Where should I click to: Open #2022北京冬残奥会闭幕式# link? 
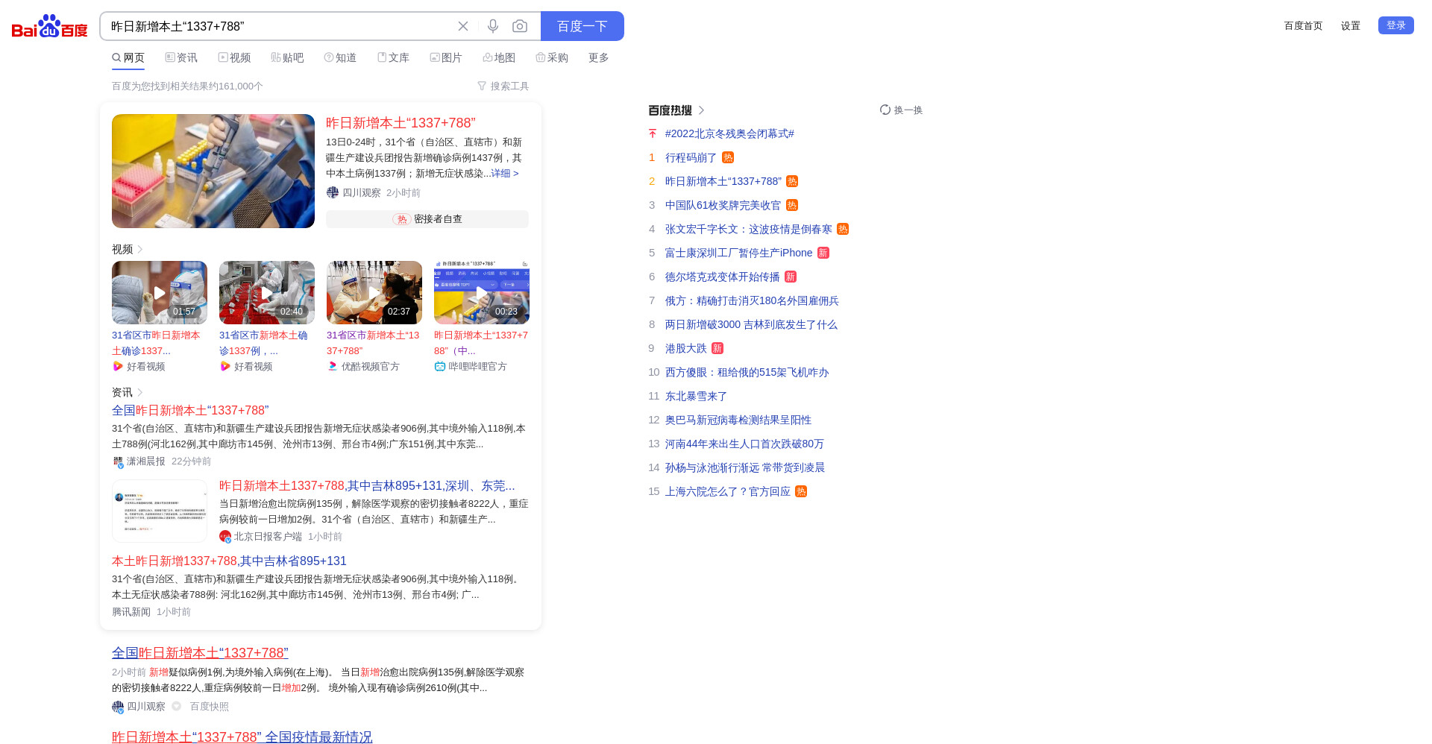(x=729, y=133)
